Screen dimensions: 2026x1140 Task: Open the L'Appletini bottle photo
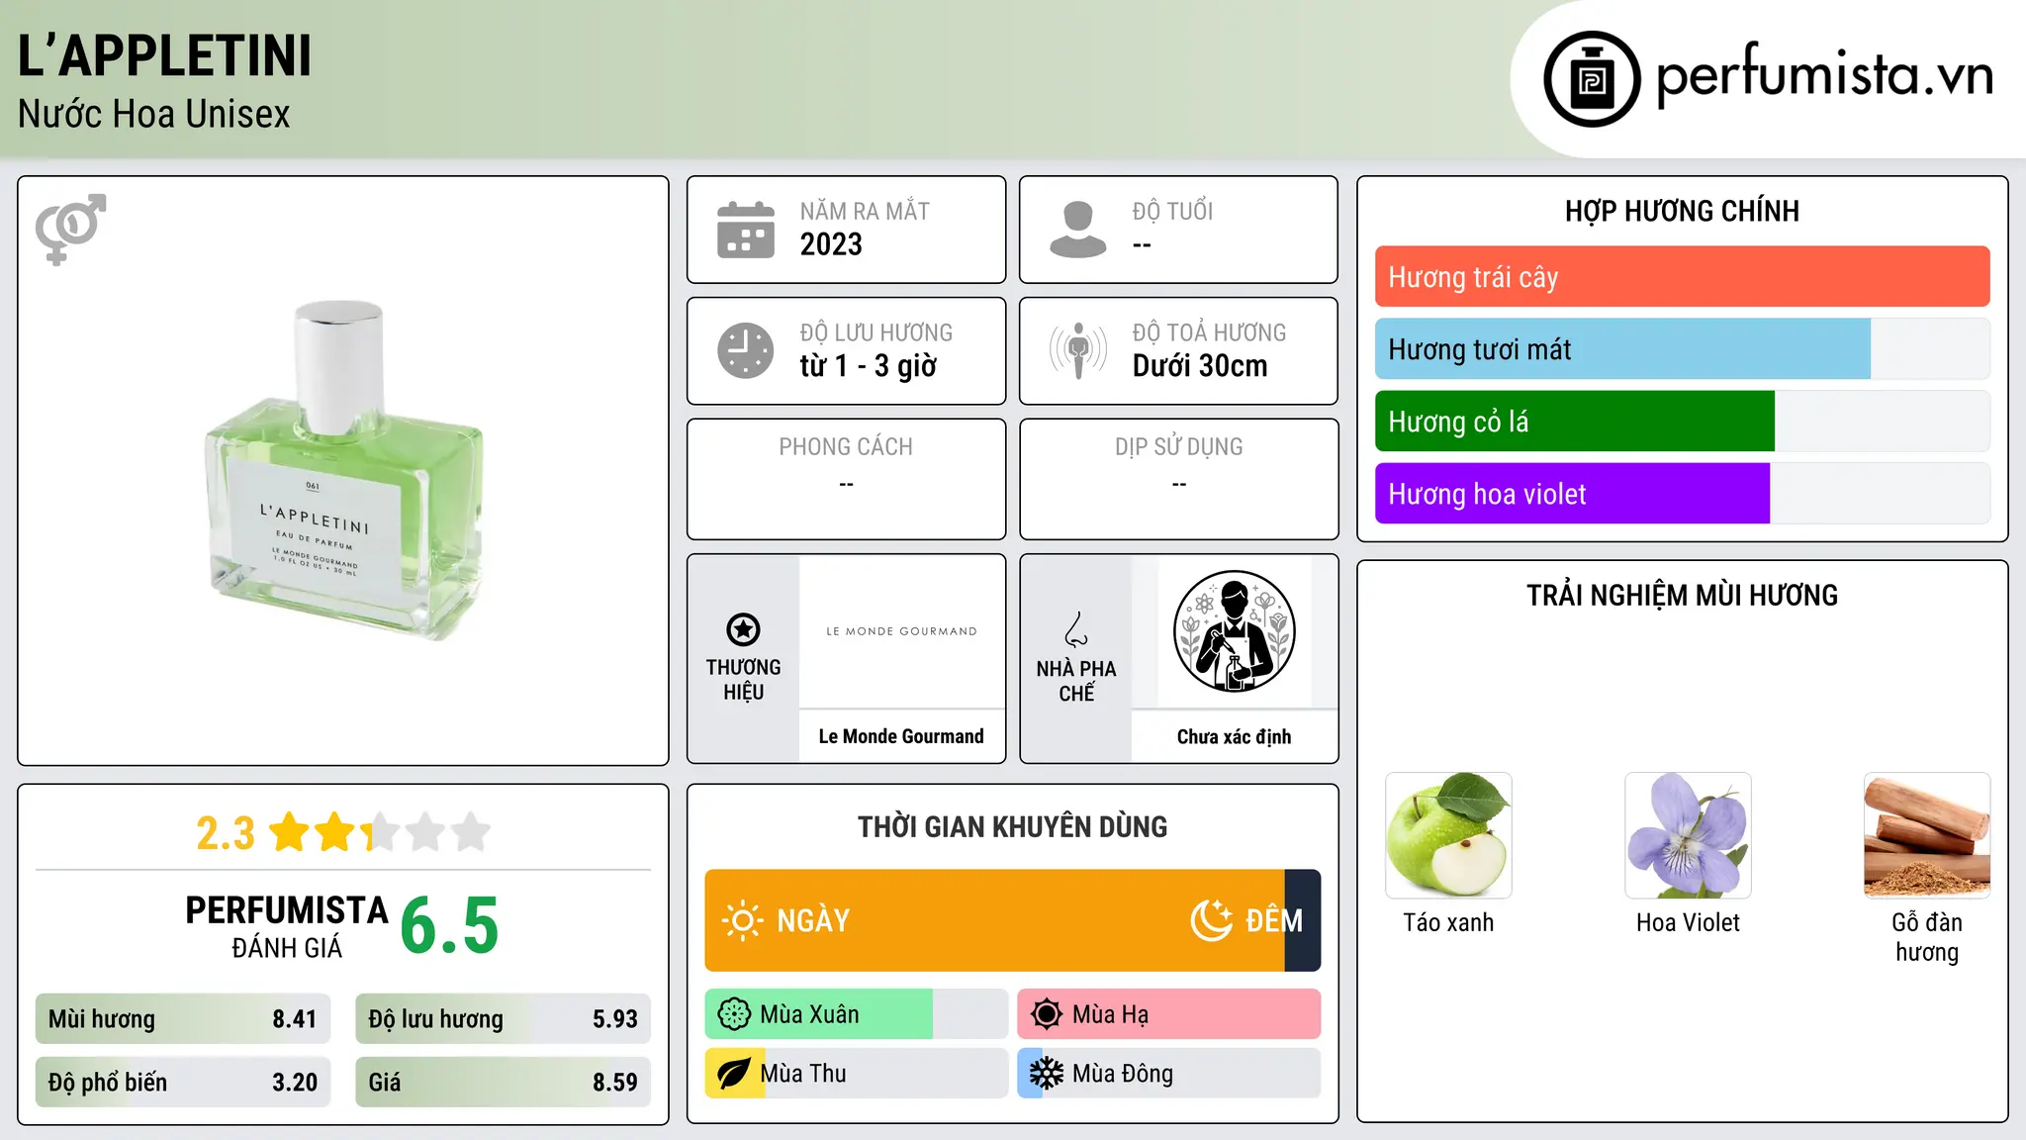tap(343, 471)
